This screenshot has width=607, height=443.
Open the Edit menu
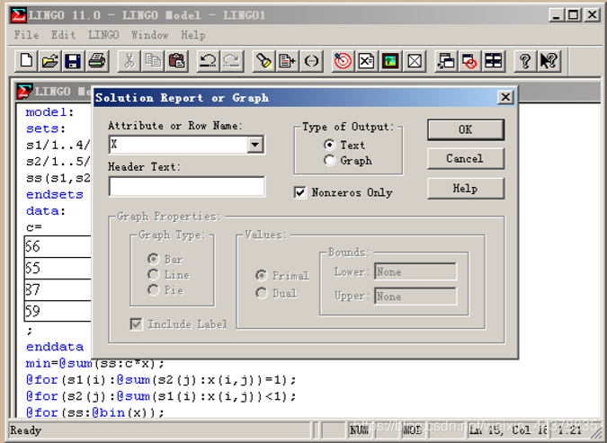tap(64, 35)
